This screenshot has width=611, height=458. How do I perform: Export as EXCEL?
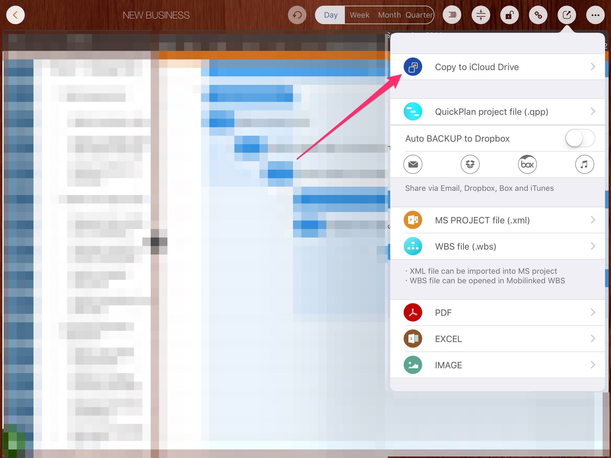click(448, 339)
